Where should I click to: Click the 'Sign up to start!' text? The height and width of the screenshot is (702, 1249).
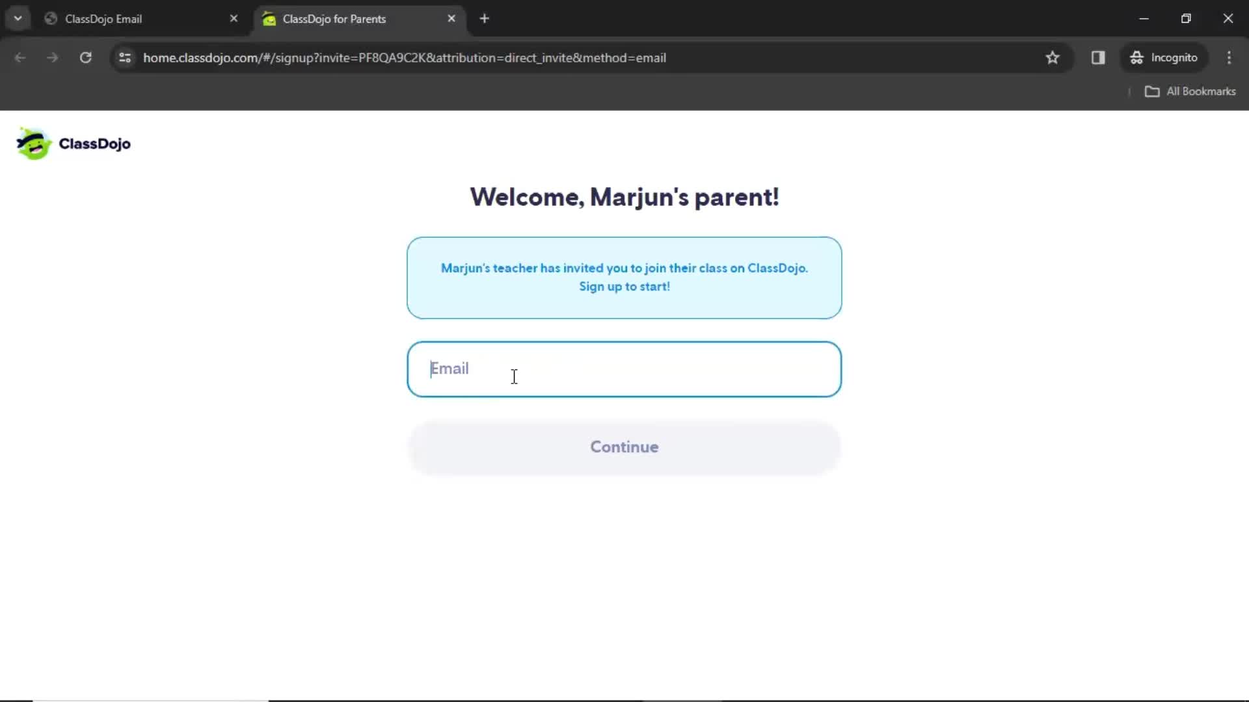click(624, 287)
